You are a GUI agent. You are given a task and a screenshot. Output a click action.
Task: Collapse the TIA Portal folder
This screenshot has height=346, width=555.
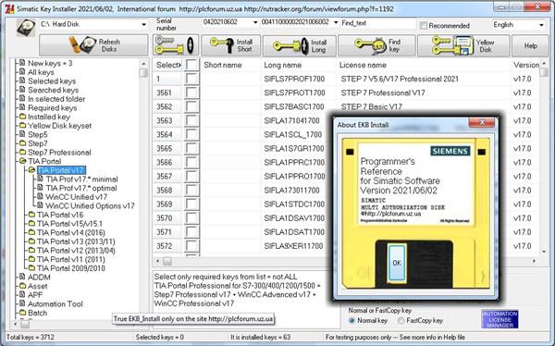pyautogui.click(x=44, y=161)
